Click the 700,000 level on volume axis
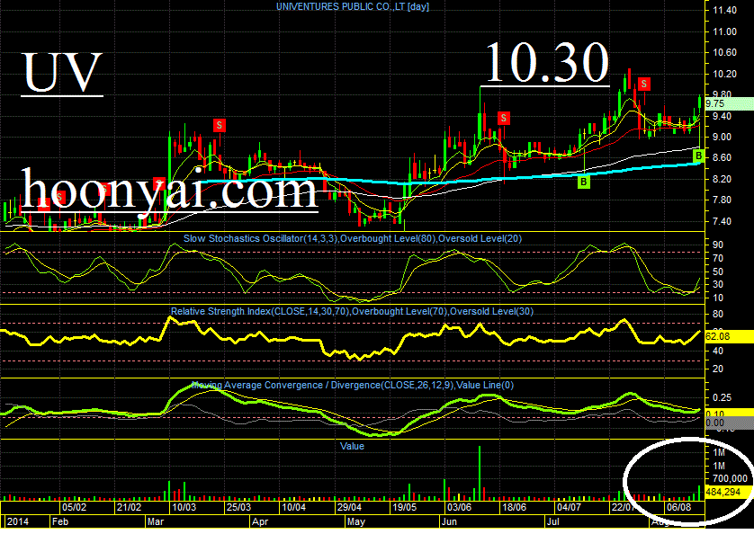 point(731,479)
